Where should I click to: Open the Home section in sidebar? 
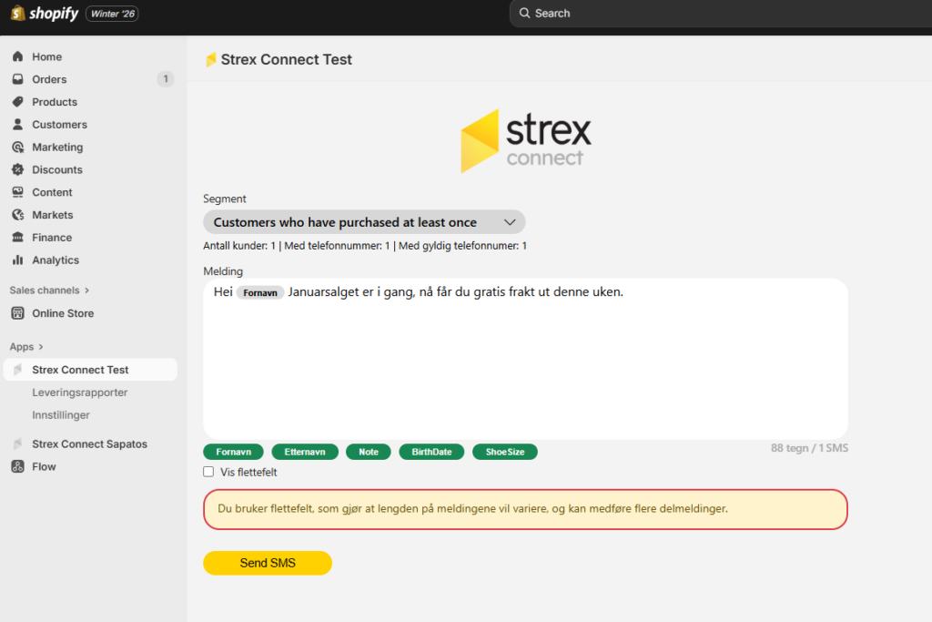pos(43,56)
